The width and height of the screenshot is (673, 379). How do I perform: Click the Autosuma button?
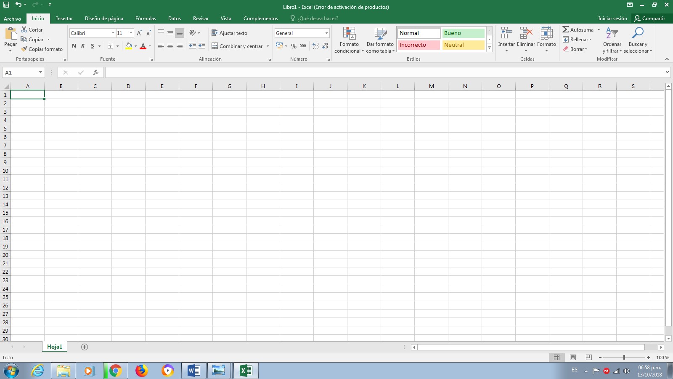(578, 30)
